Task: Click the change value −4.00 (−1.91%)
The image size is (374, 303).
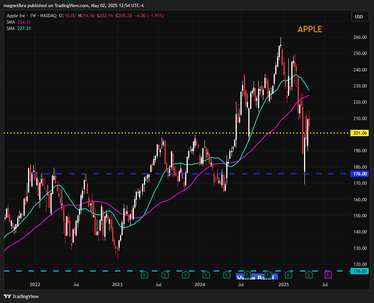Action: pyautogui.click(x=149, y=16)
